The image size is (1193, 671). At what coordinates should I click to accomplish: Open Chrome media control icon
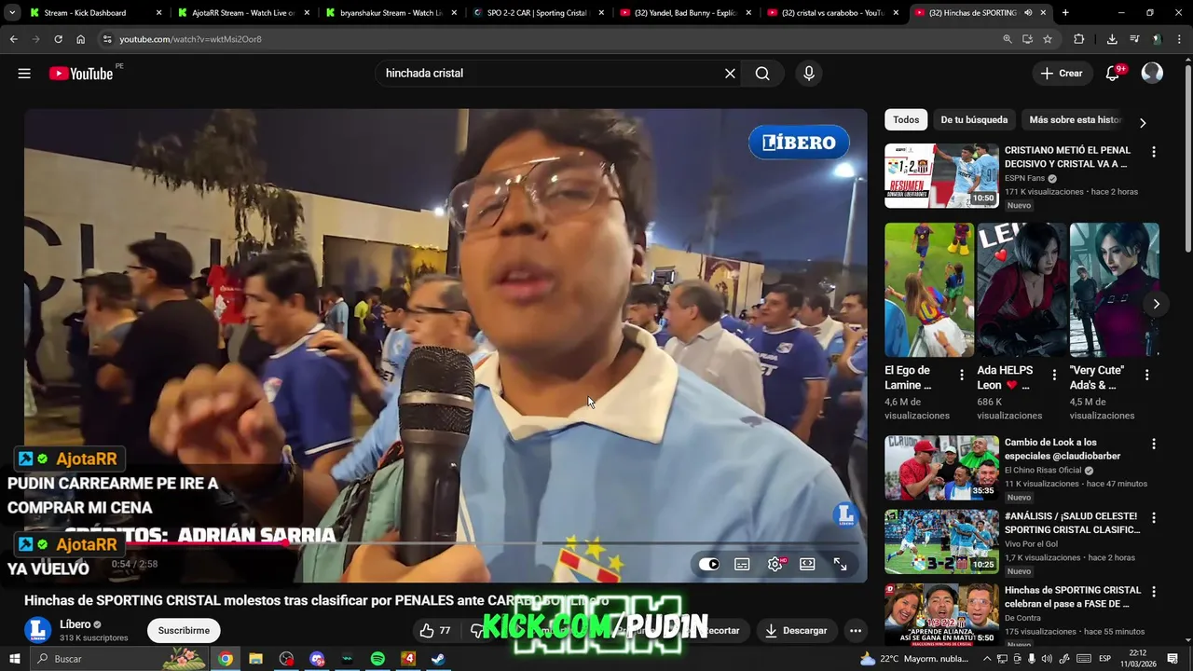1134,39
